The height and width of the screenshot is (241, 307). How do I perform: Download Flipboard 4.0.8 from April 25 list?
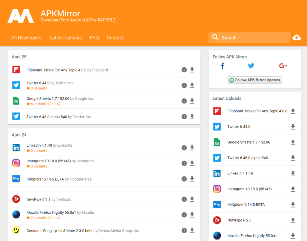pos(192,70)
